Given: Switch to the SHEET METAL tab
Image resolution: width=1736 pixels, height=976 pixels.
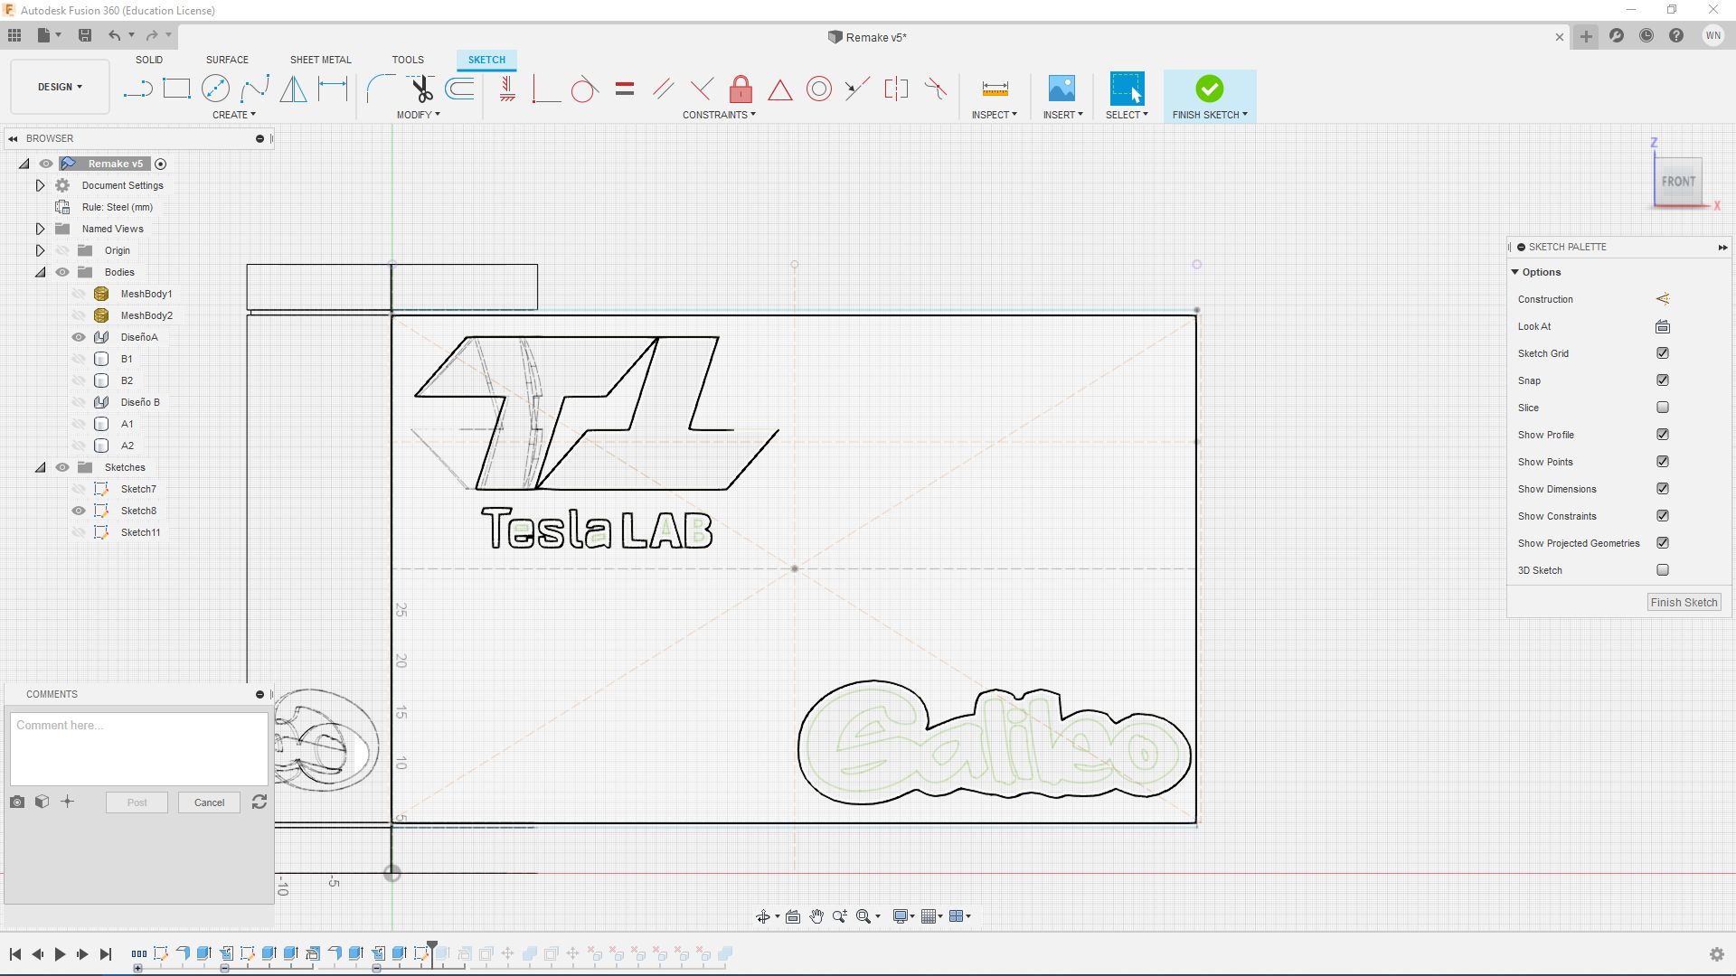Looking at the screenshot, I should (320, 60).
